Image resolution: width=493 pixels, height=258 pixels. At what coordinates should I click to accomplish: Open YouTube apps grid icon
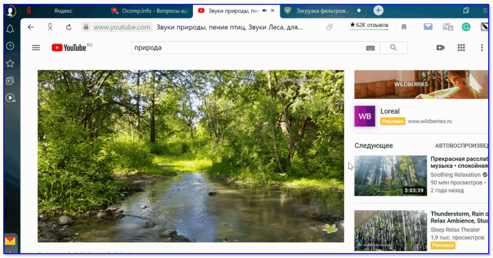point(461,48)
